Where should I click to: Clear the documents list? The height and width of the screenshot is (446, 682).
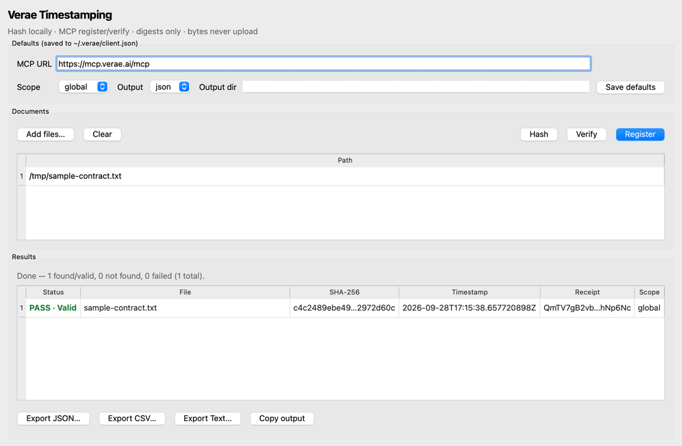(102, 134)
